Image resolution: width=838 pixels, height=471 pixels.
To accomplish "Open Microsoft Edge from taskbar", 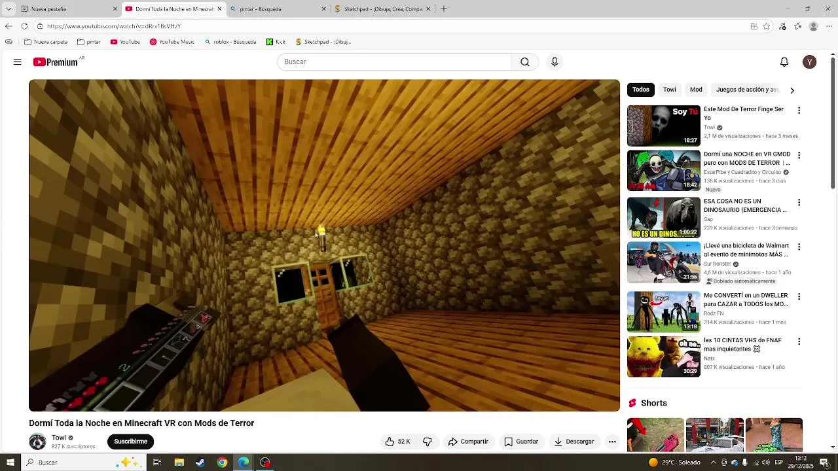I will point(244,462).
